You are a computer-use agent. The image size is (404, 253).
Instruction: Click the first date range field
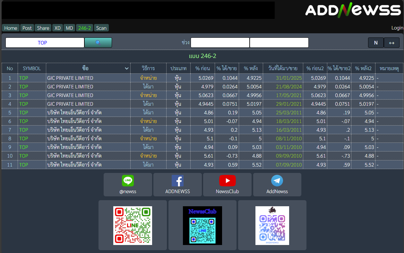pyautogui.click(x=220, y=43)
